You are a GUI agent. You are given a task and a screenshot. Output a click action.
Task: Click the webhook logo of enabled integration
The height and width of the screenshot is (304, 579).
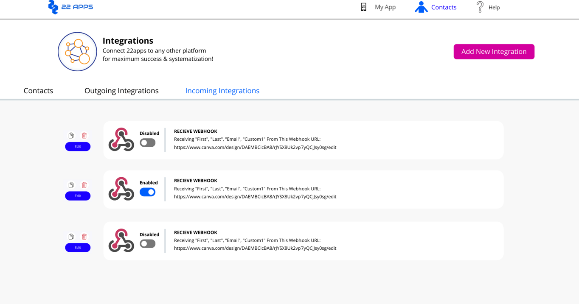click(121, 189)
